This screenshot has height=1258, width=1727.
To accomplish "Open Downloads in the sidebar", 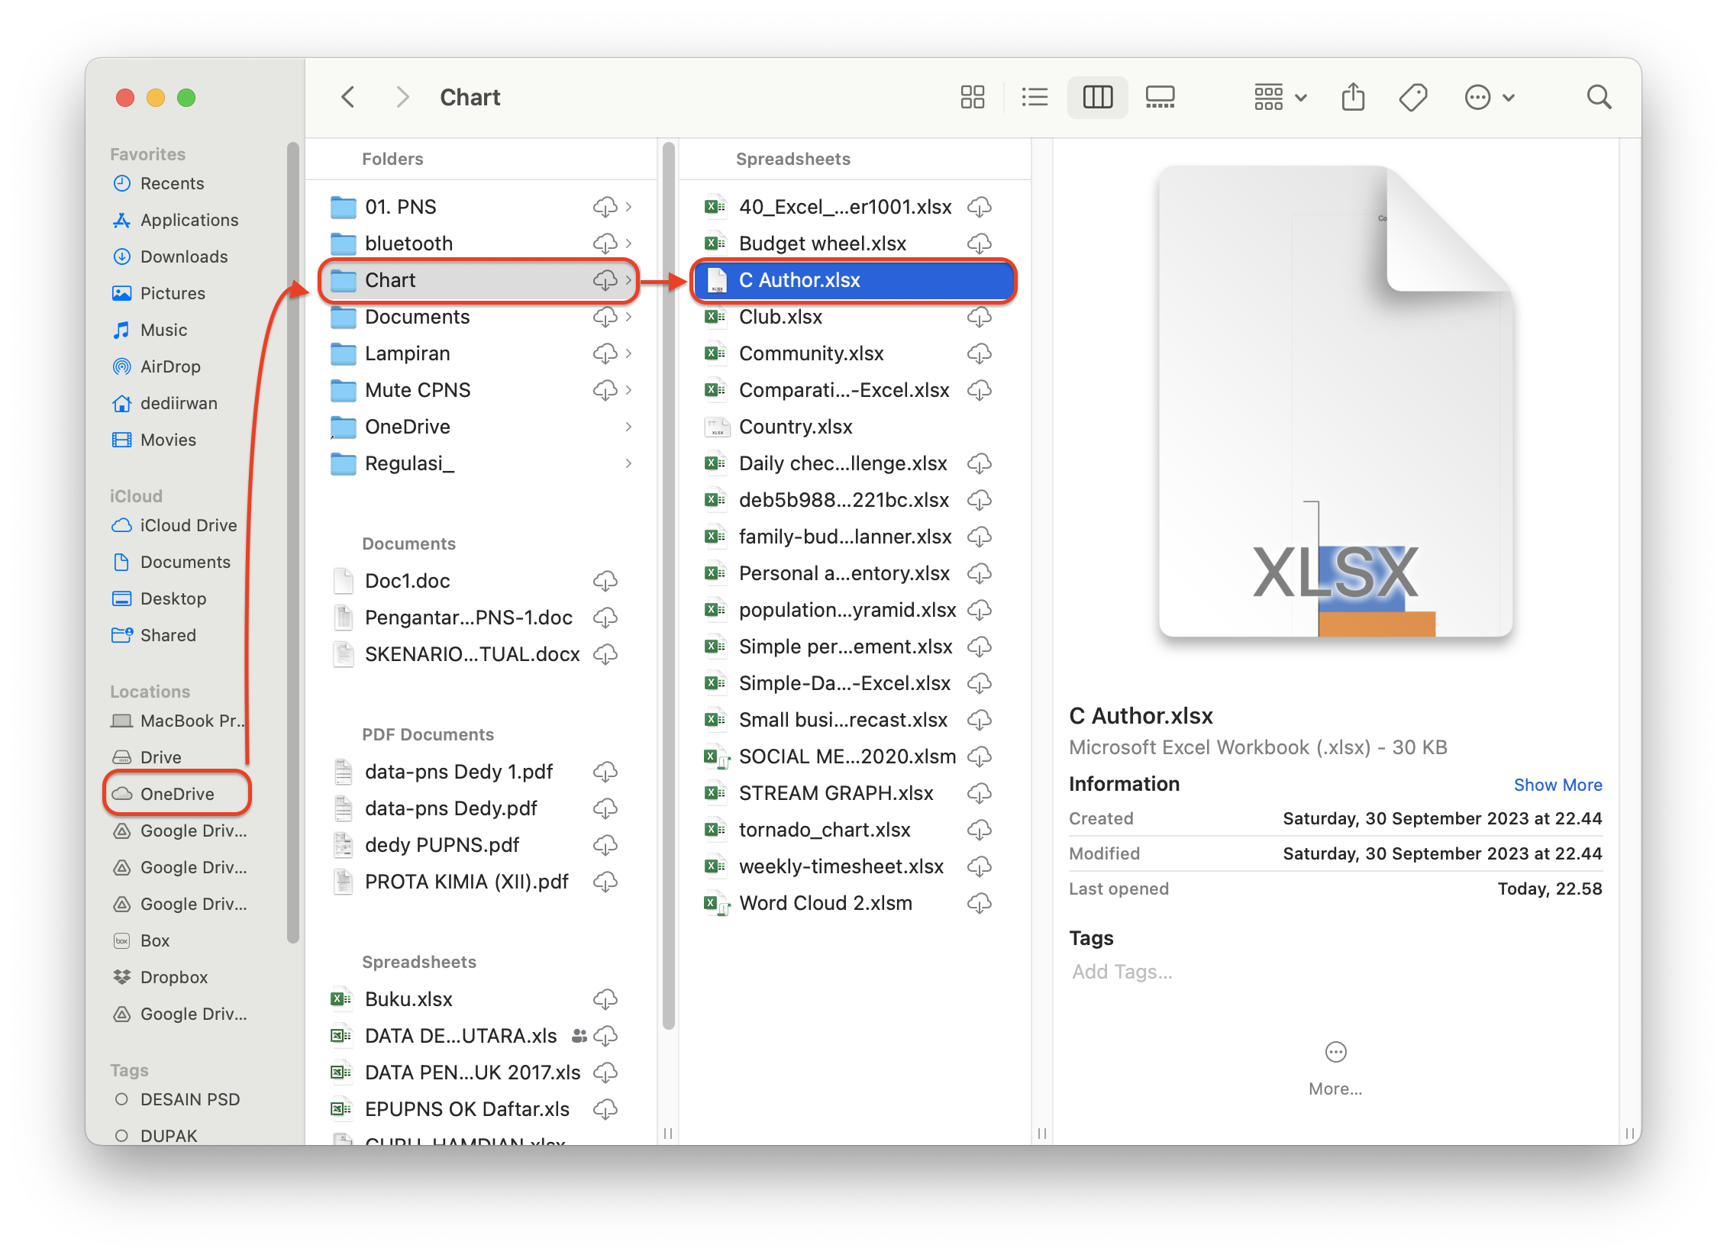I will coord(184,256).
